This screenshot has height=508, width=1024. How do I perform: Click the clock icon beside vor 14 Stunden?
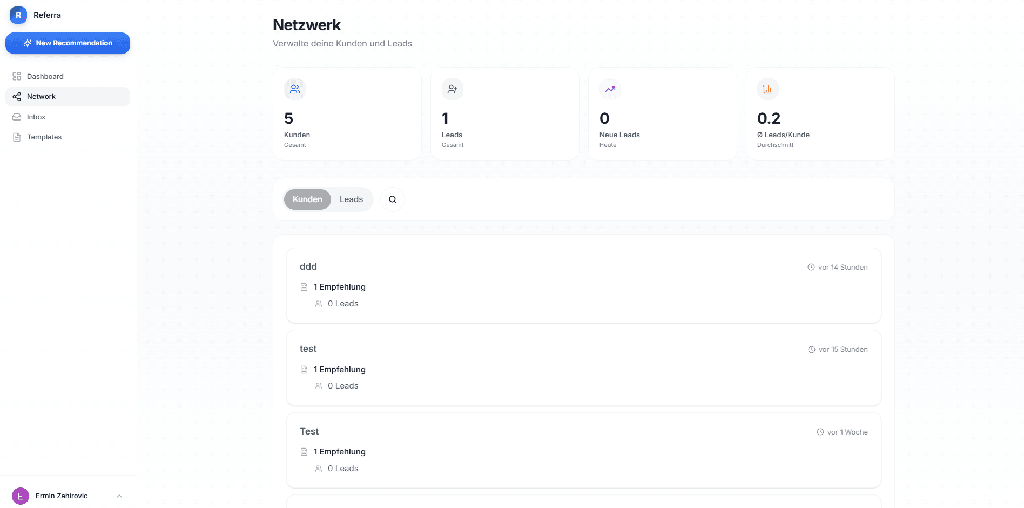click(811, 267)
